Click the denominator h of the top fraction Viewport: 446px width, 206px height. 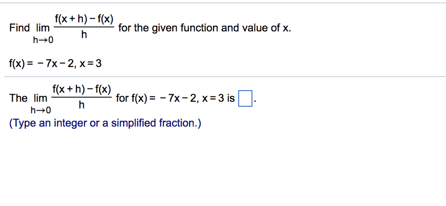84,36
